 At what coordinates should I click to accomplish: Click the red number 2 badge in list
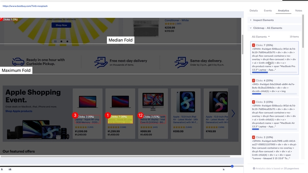pos(253,80)
